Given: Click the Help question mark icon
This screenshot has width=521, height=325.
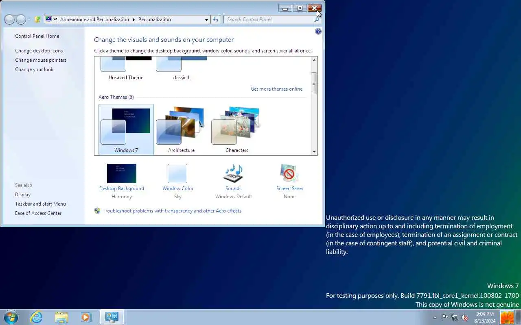Looking at the screenshot, I should [318, 31].
